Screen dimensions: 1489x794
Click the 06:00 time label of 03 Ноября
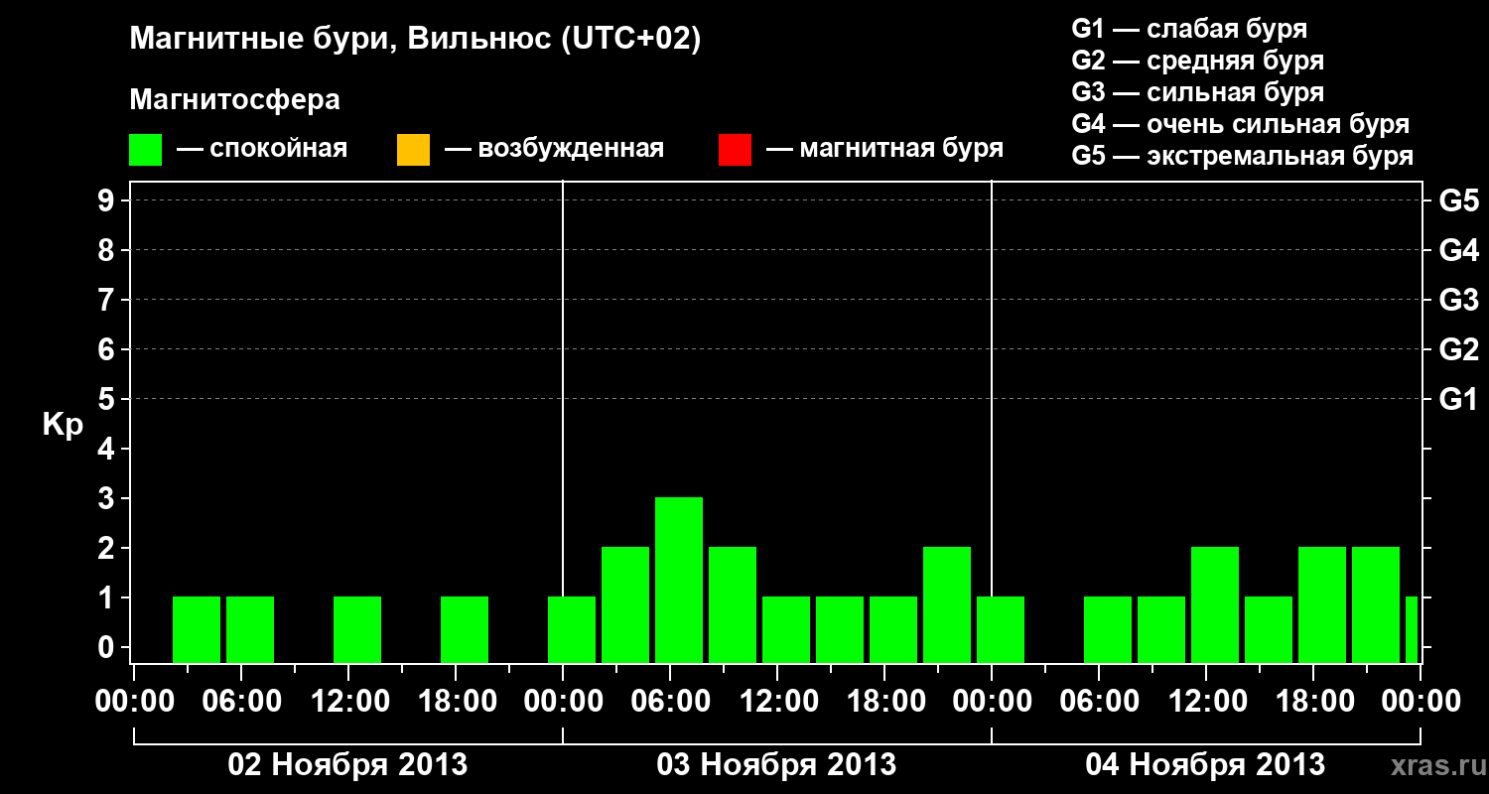point(670,702)
